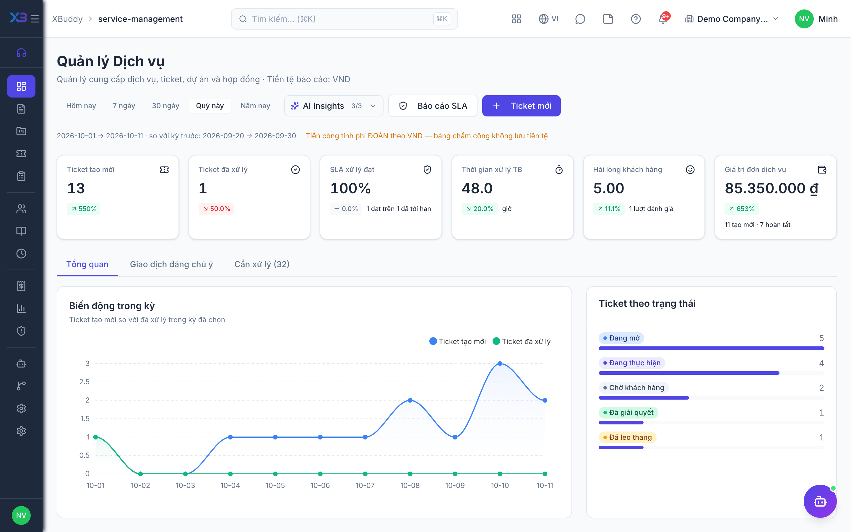851x532 pixels.
Task: Open the Demo Company selector dropdown
Action: (x=732, y=19)
